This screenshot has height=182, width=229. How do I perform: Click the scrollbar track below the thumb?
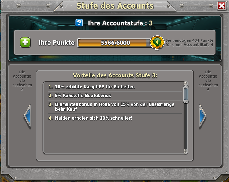(186, 127)
